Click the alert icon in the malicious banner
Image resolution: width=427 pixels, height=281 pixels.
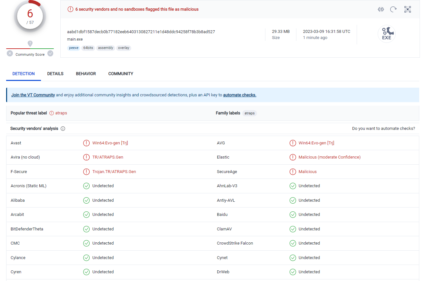[x=70, y=9]
